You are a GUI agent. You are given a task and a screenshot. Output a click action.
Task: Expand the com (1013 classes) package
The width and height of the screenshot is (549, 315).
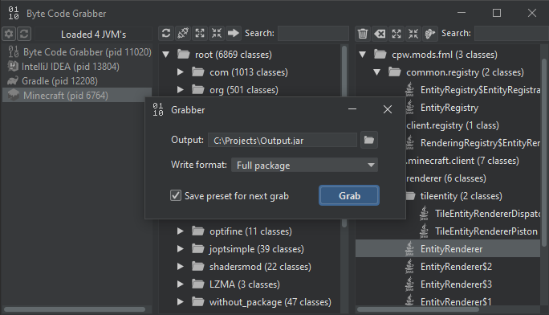181,72
